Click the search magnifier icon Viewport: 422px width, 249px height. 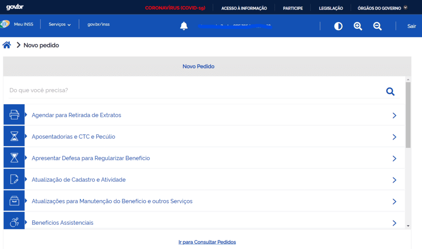point(390,91)
